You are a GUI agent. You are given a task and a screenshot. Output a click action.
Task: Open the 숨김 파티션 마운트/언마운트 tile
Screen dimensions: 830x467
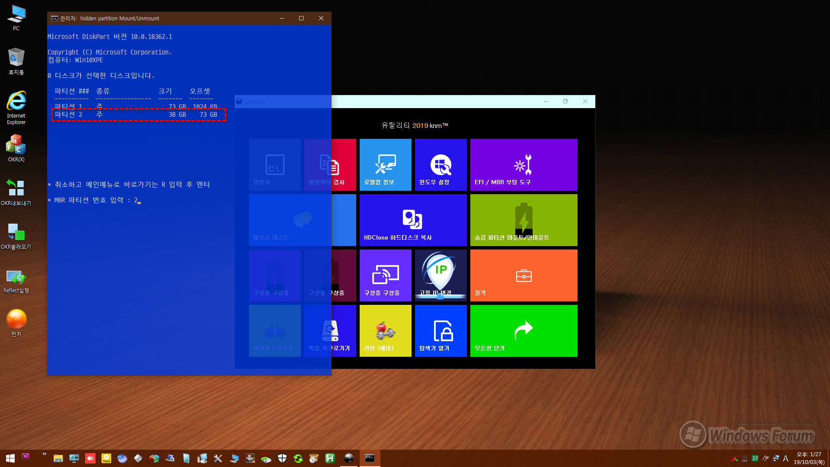(524, 220)
